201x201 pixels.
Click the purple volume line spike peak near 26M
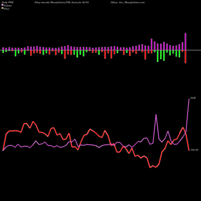[x=189, y=99]
